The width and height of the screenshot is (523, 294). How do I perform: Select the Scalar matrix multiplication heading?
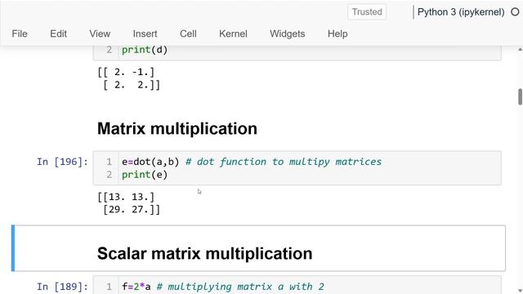[x=205, y=254]
